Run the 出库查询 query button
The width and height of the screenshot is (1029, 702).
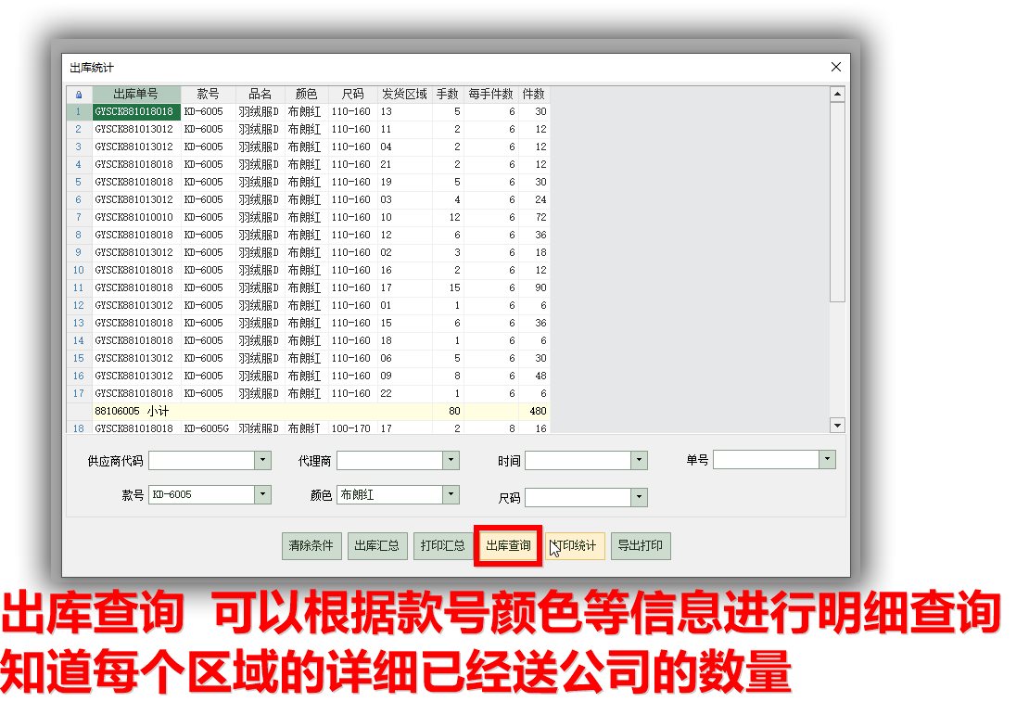508,546
